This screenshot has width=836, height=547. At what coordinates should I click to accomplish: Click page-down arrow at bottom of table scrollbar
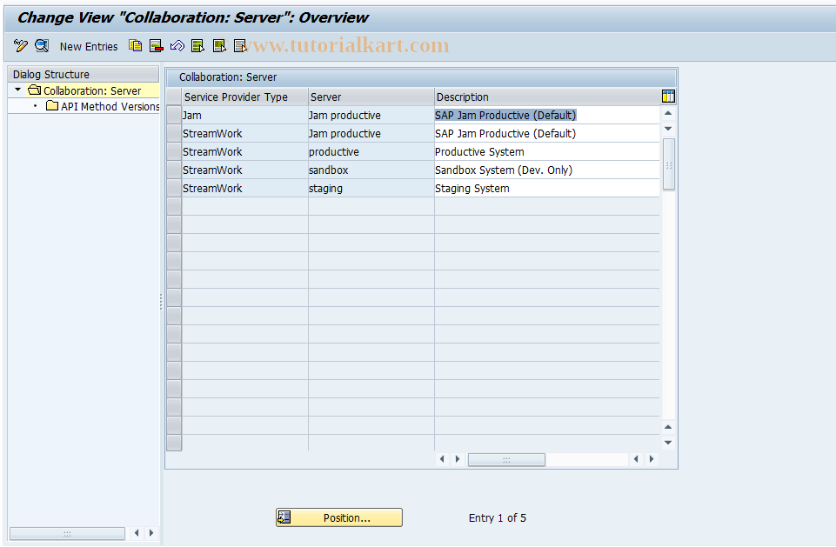668,443
